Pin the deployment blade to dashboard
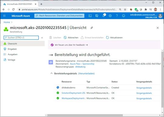Image resolution: width=164 pixels, height=117 pixels. [92, 28]
